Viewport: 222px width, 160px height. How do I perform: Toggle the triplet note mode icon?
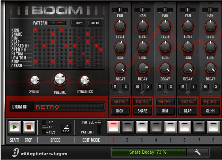(x=66, y=128)
